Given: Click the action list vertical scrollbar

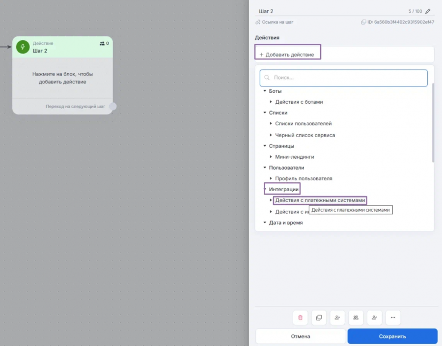Looking at the screenshot, I should pos(433,123).
